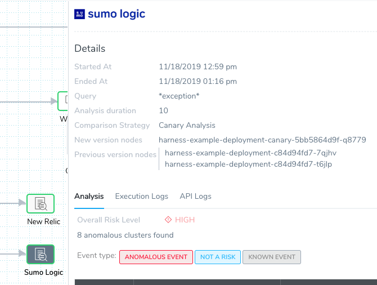Image resolution: width=377 pixels, height=285 pixels.
Task: Click the HIGH risk level text
Action: (x=185, y=220)
